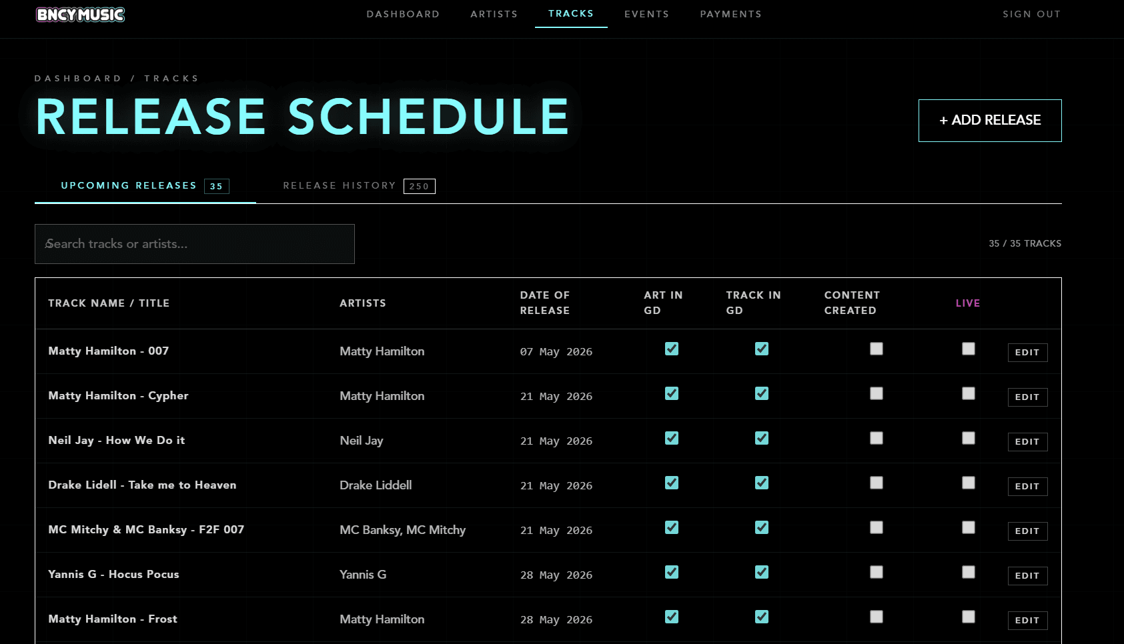Toggle Track in GD for Matty Hamilton - Frost

(762, 617)
